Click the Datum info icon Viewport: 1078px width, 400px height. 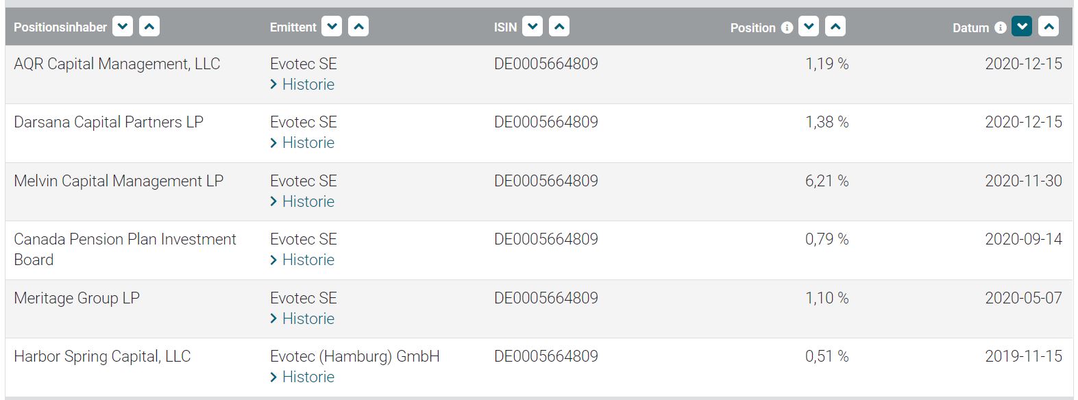1001,27
